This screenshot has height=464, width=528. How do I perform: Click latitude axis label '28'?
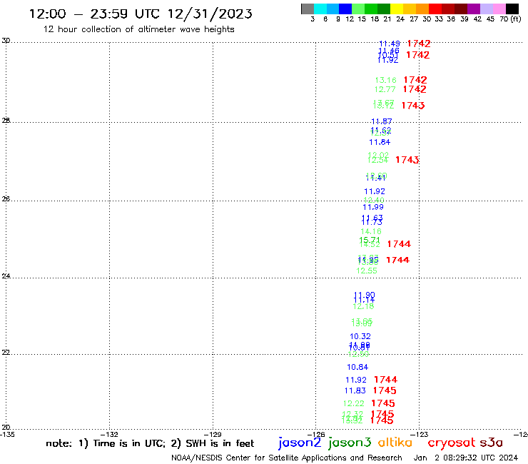6,121
